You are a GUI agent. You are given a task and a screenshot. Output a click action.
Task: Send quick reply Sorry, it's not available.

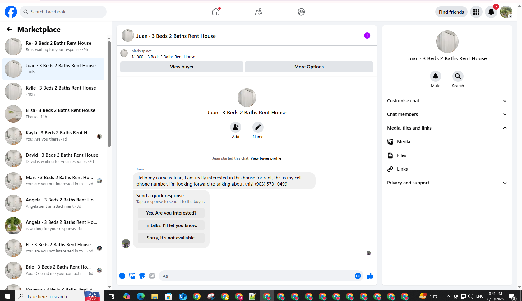(171, 238)
